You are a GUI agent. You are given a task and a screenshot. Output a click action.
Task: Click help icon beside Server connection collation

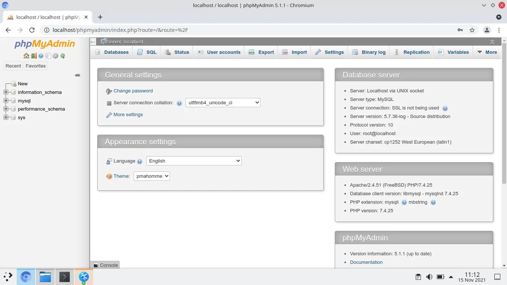(179, 103)
